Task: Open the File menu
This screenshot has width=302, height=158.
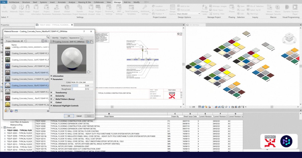Action: point(4,2)
